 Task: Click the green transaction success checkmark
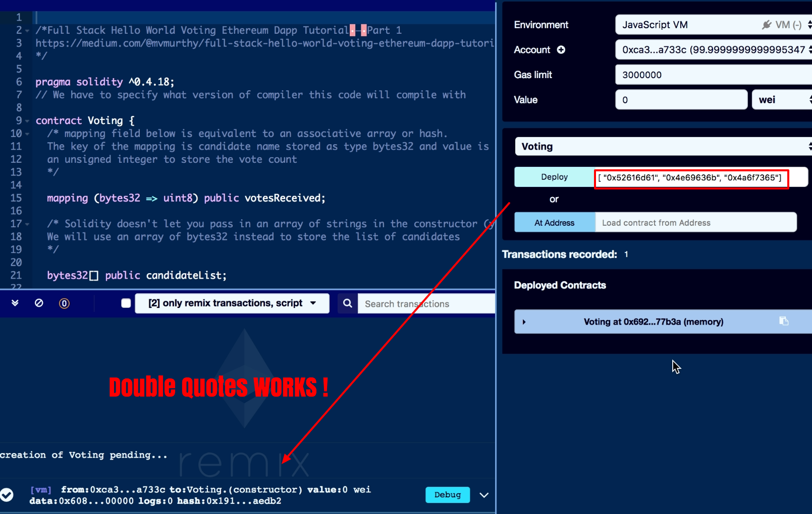point(7,495)
